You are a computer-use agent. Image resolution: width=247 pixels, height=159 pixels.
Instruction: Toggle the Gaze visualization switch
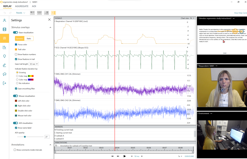click(x=15, y=33)
